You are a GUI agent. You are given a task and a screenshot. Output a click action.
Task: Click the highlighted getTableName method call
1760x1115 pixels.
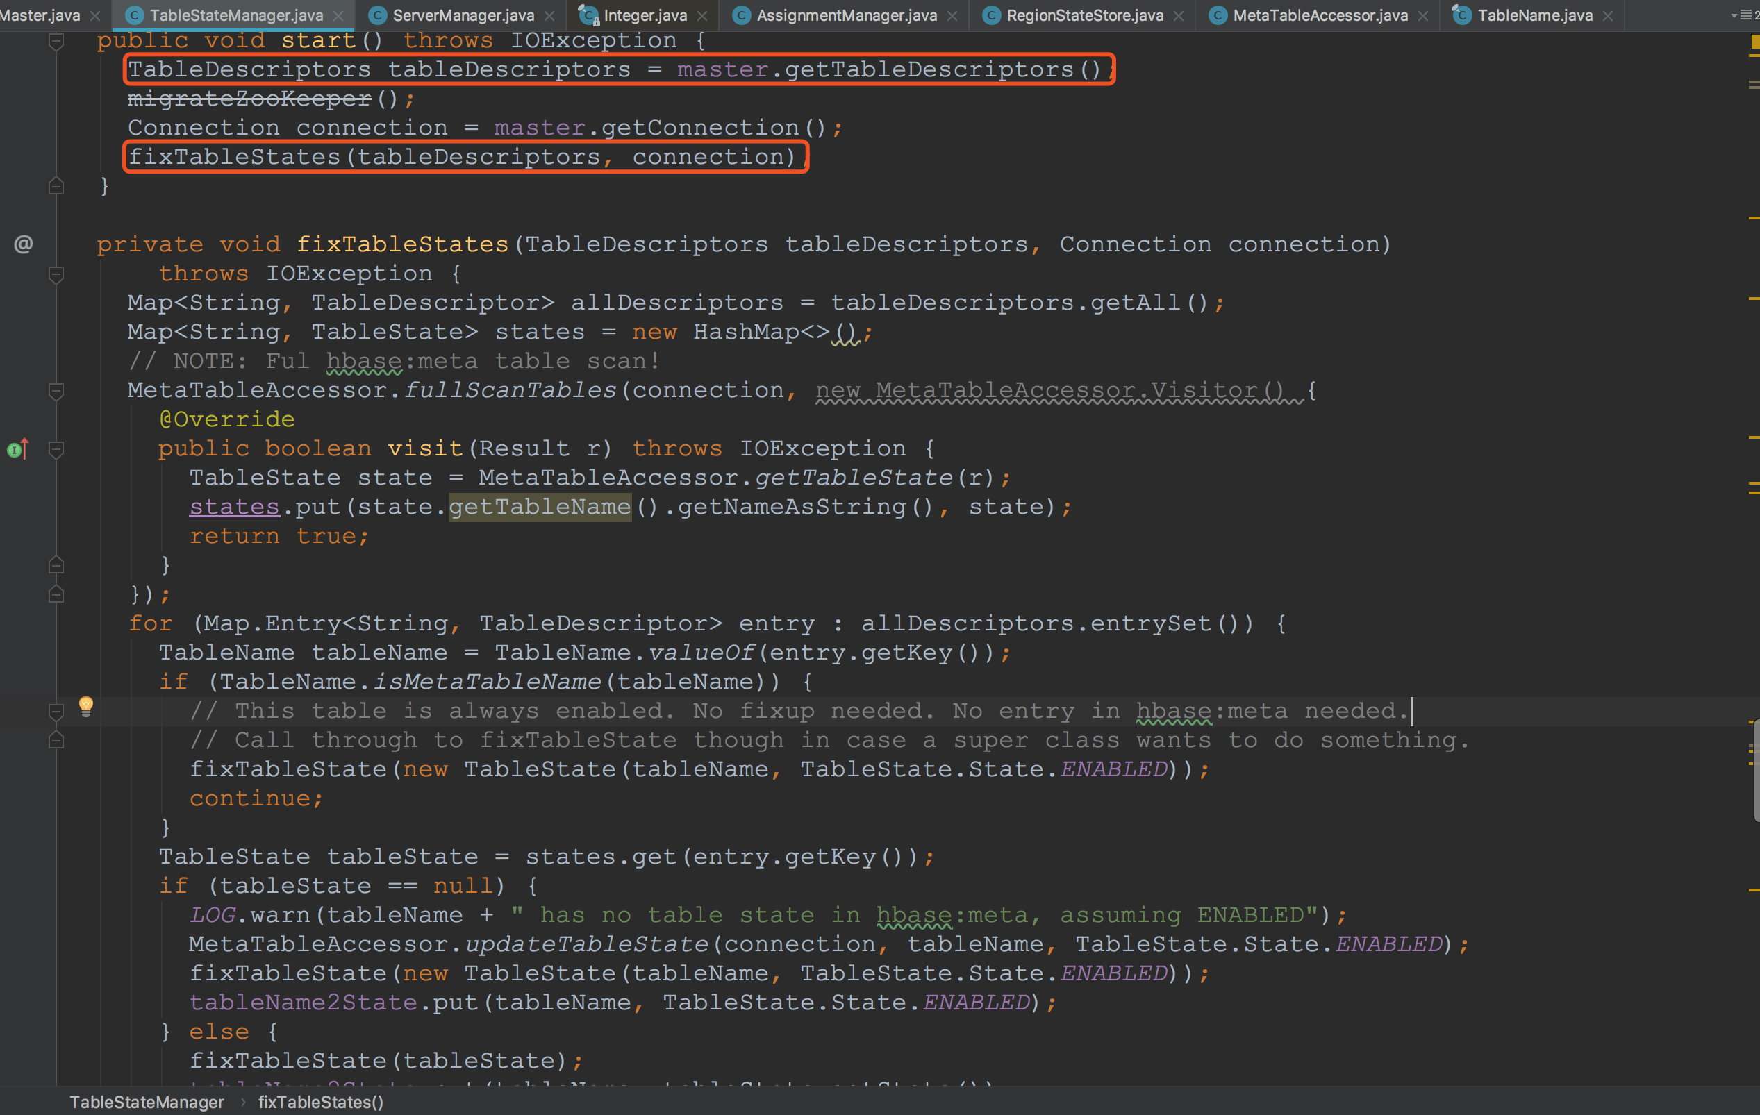coord(540,507)
